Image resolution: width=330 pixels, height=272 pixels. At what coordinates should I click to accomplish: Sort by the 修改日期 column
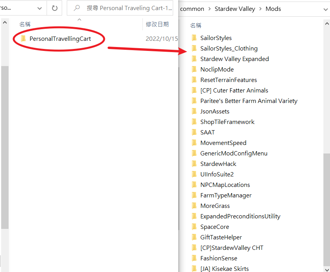pos(157,24)
